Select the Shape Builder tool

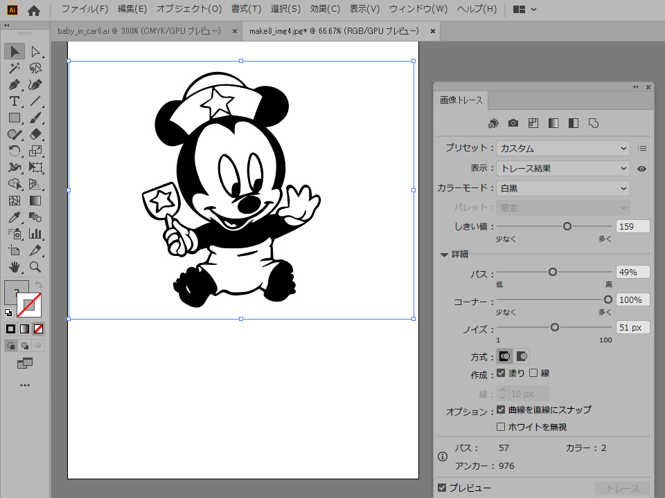pyautogui.click(x=15, y=184)
